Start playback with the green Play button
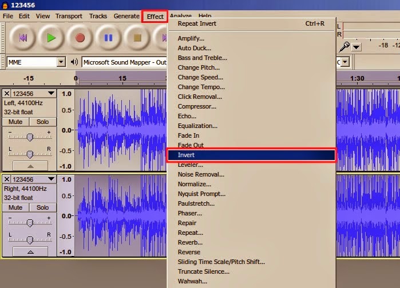Screen dimensions: 400x288 (52, 38)
